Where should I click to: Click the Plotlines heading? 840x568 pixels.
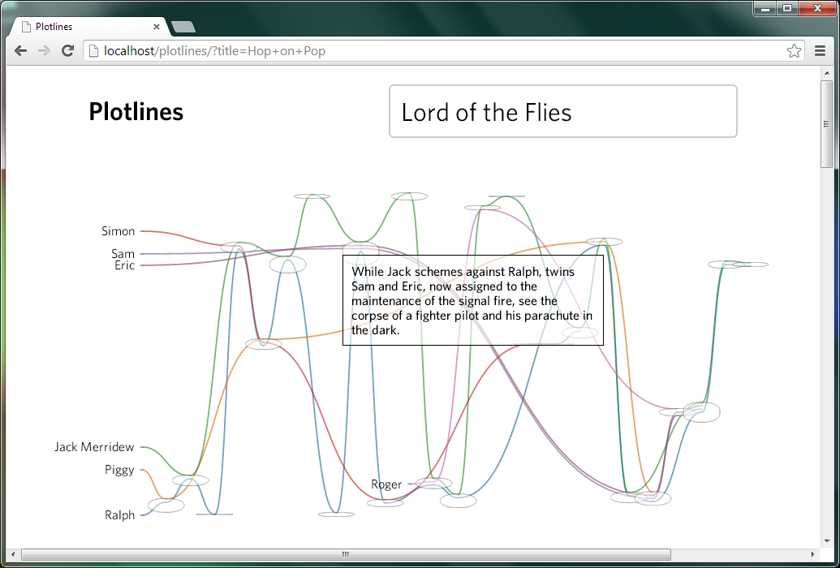click(136, 111)
